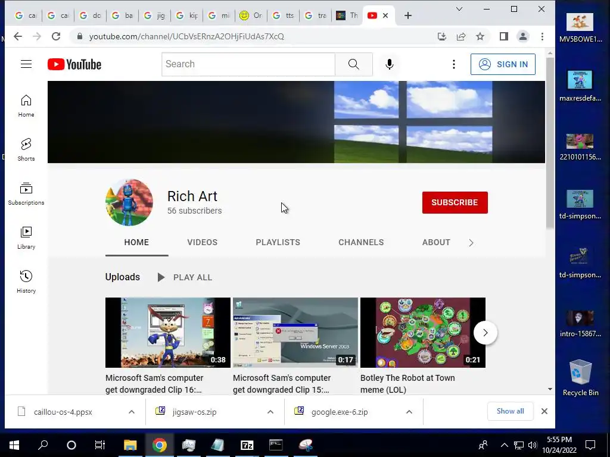Show more channel tabs with arrow
610x457 pixels.
pos(471,243)
